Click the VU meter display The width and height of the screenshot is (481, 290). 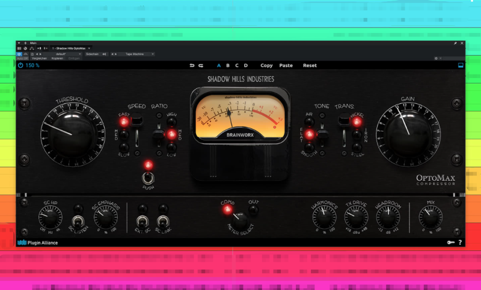coord(240,116)
